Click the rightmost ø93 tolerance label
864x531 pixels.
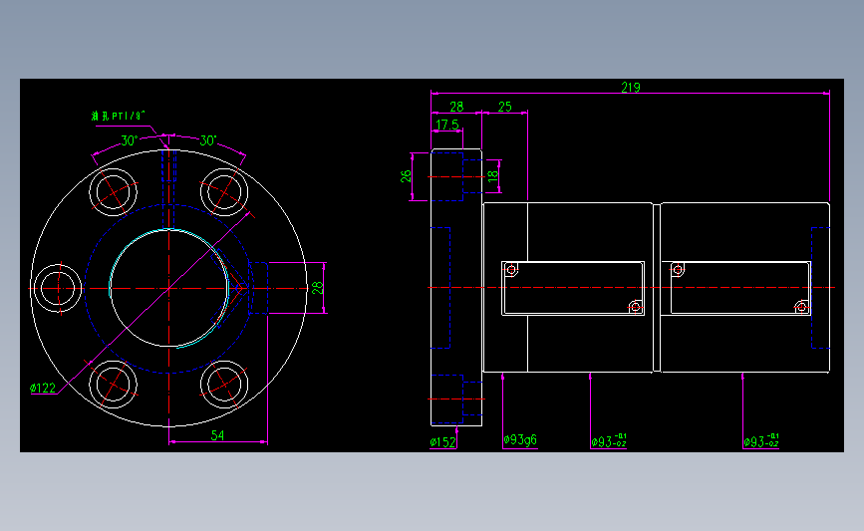point(761,440)
